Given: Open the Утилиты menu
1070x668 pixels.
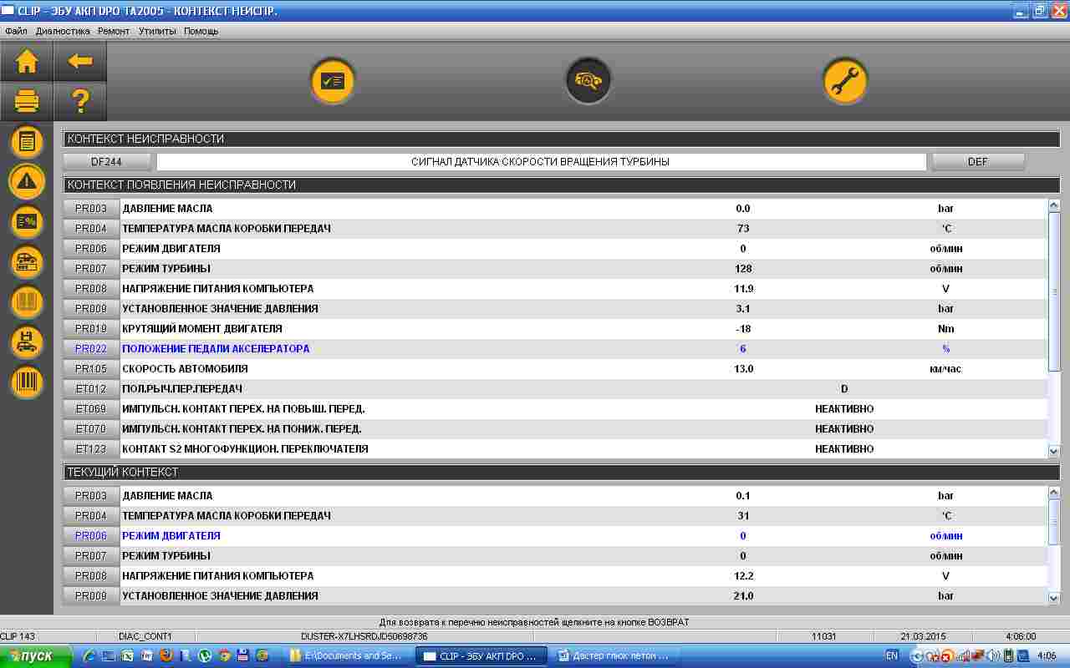Looking at the screenshot, I should tap(157, 31).
